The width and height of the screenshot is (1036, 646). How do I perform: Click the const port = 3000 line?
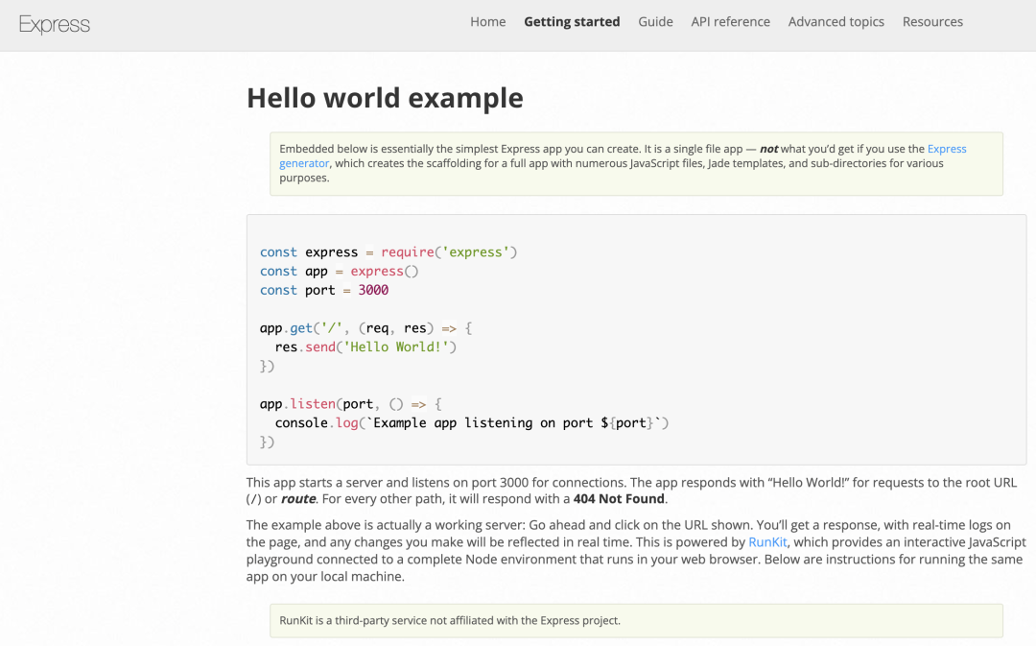click(323, 290)
